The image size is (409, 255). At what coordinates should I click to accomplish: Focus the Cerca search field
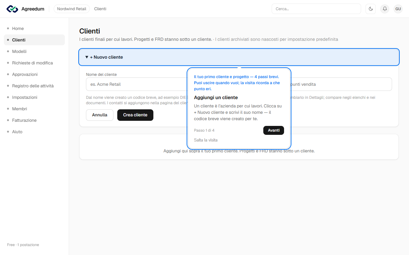(316, 9)
